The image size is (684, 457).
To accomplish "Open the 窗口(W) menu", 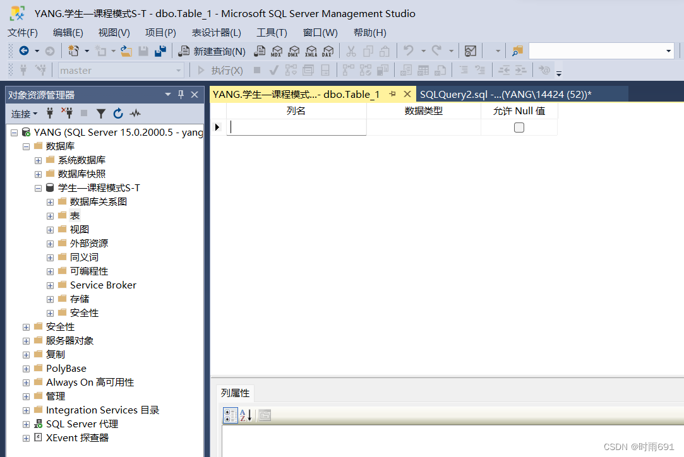I will pos(320,33).
